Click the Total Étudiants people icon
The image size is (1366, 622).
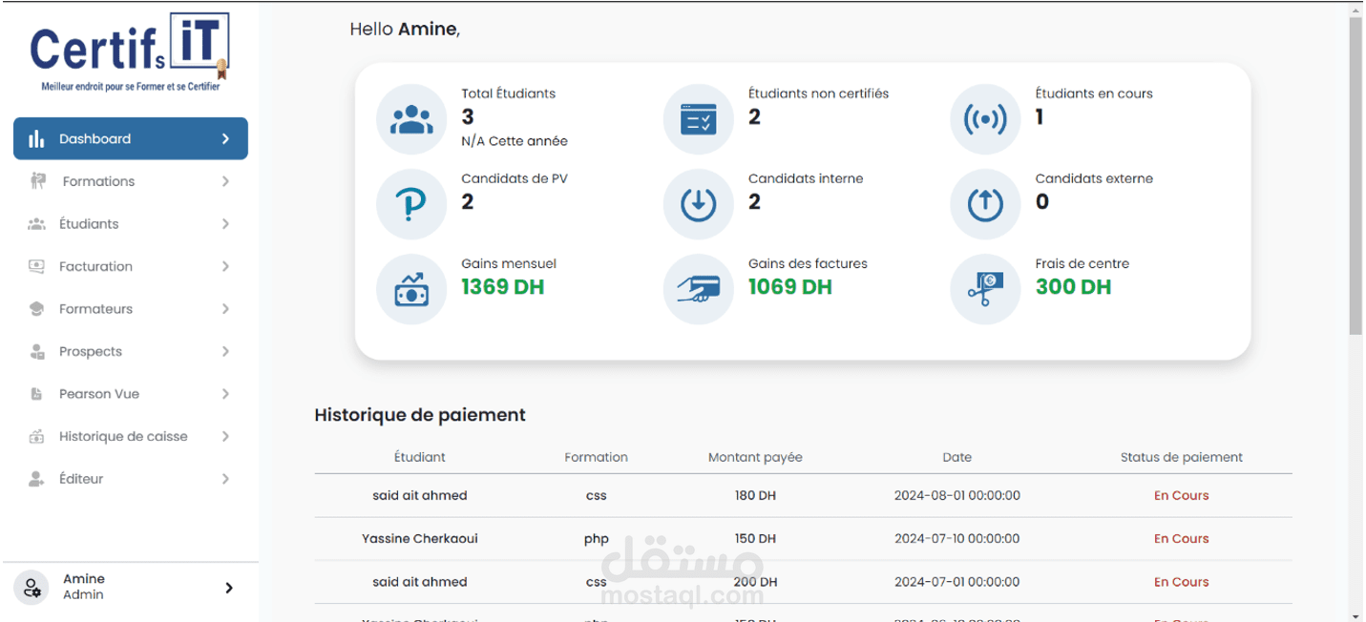(x=411, y=119)
